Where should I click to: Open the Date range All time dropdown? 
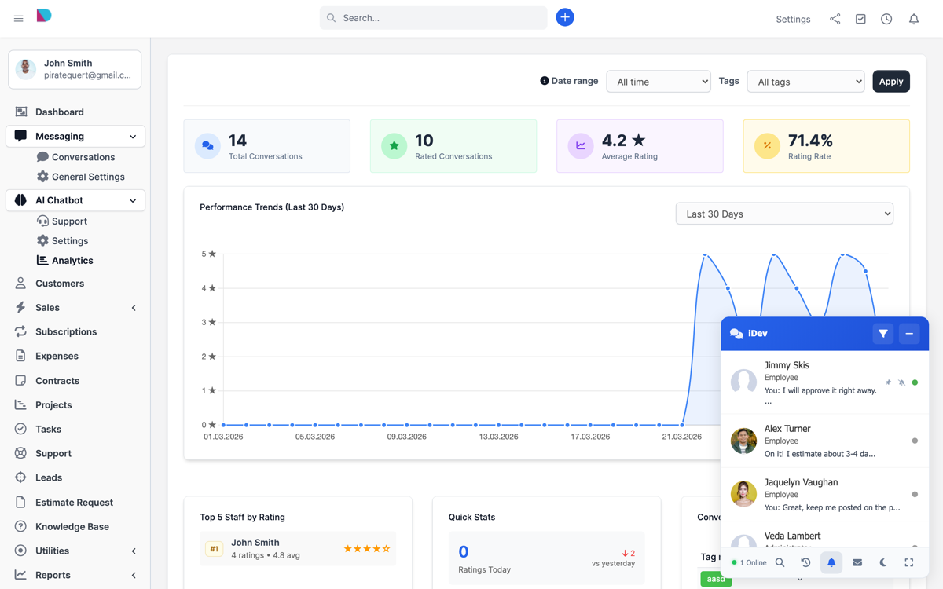659,82
